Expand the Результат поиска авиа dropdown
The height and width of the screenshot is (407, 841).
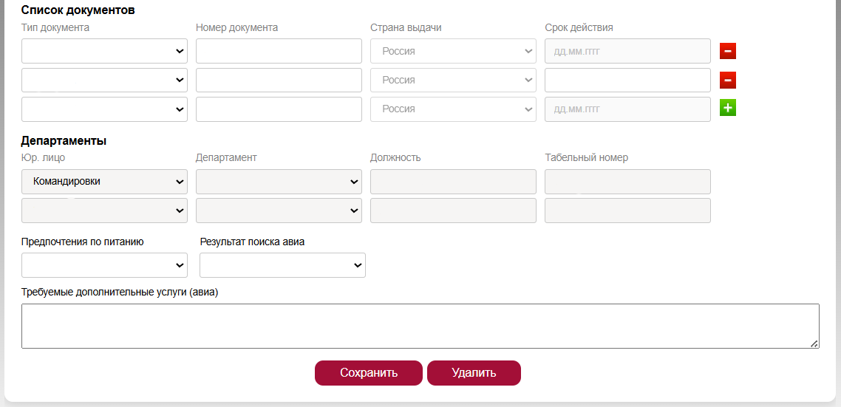point(282,265)
